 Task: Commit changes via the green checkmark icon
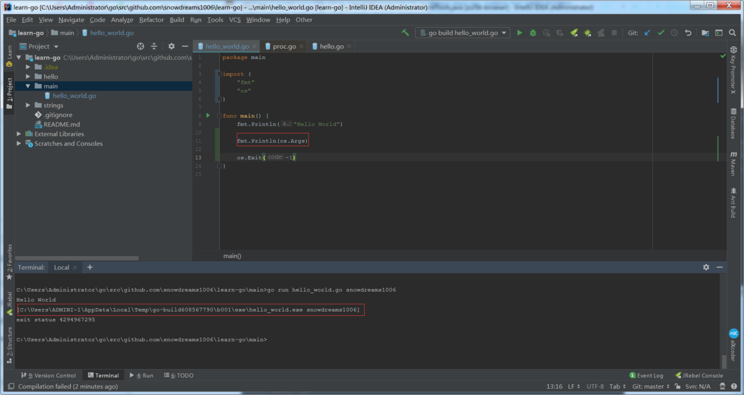coord(661,32)
